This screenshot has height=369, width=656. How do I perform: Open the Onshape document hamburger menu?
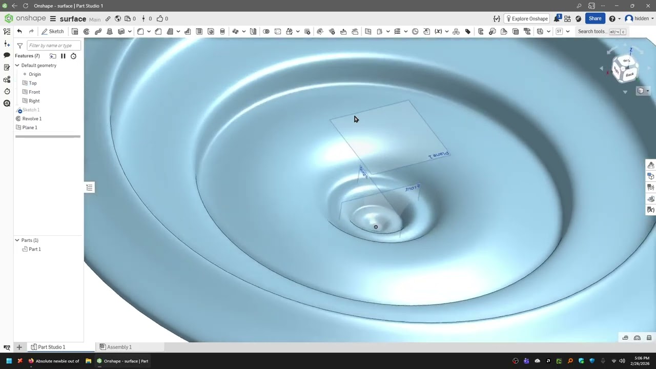click(53, 18)
